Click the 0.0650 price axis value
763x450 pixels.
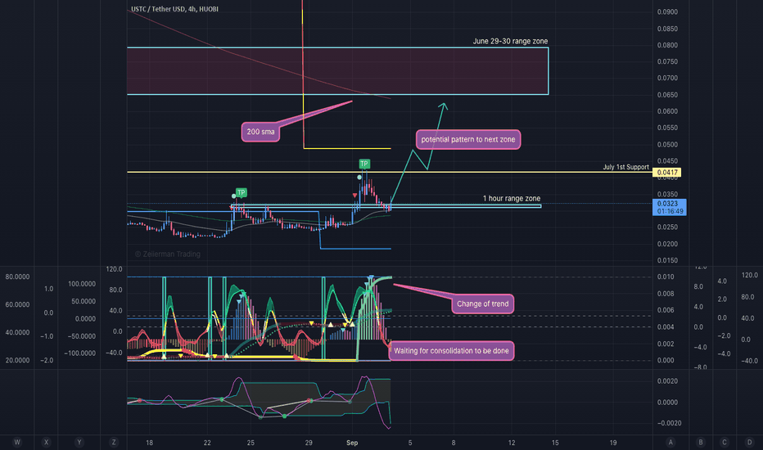(x=667, y=95)
